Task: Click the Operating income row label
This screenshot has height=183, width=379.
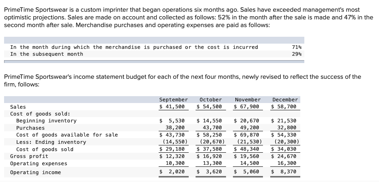Action: coord(35,172)
